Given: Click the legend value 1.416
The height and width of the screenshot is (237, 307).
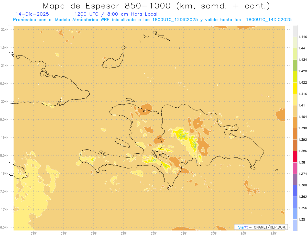Looking at the screenshot, I should 302,94.
